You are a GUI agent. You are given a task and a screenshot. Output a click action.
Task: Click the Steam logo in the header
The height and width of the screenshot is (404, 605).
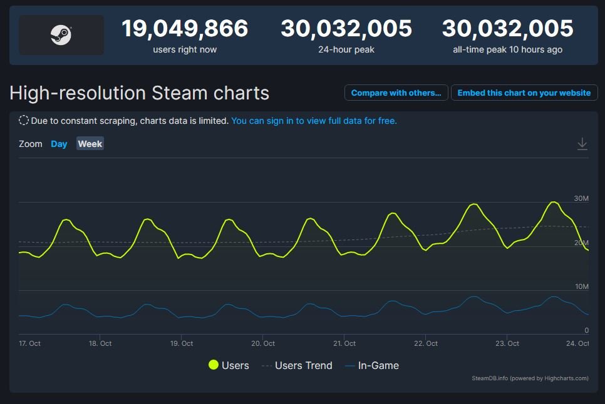click(61, 35)
